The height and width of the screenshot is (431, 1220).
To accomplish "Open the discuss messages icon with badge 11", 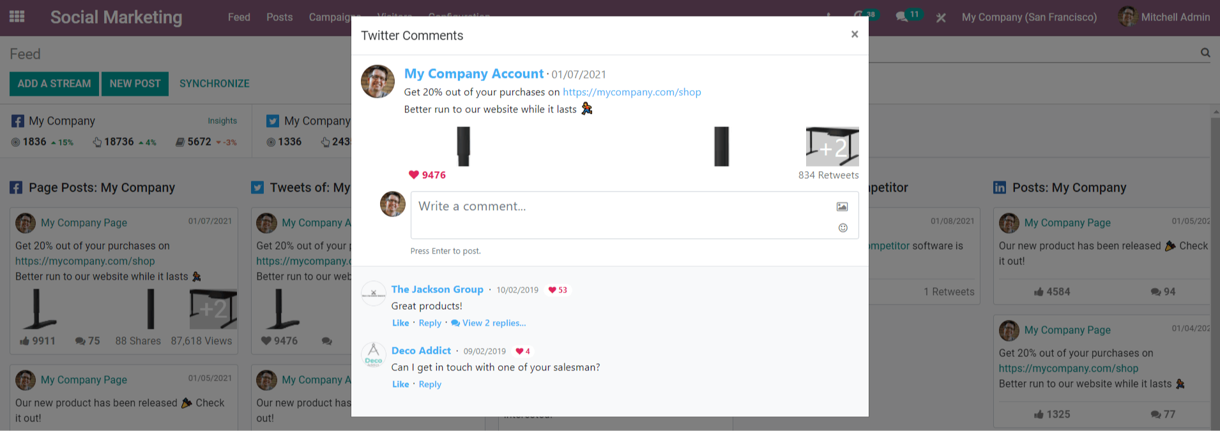I will (x=903, y=17).
